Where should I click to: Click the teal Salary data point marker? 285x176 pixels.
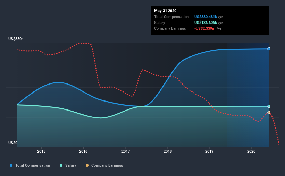[269, 106]
